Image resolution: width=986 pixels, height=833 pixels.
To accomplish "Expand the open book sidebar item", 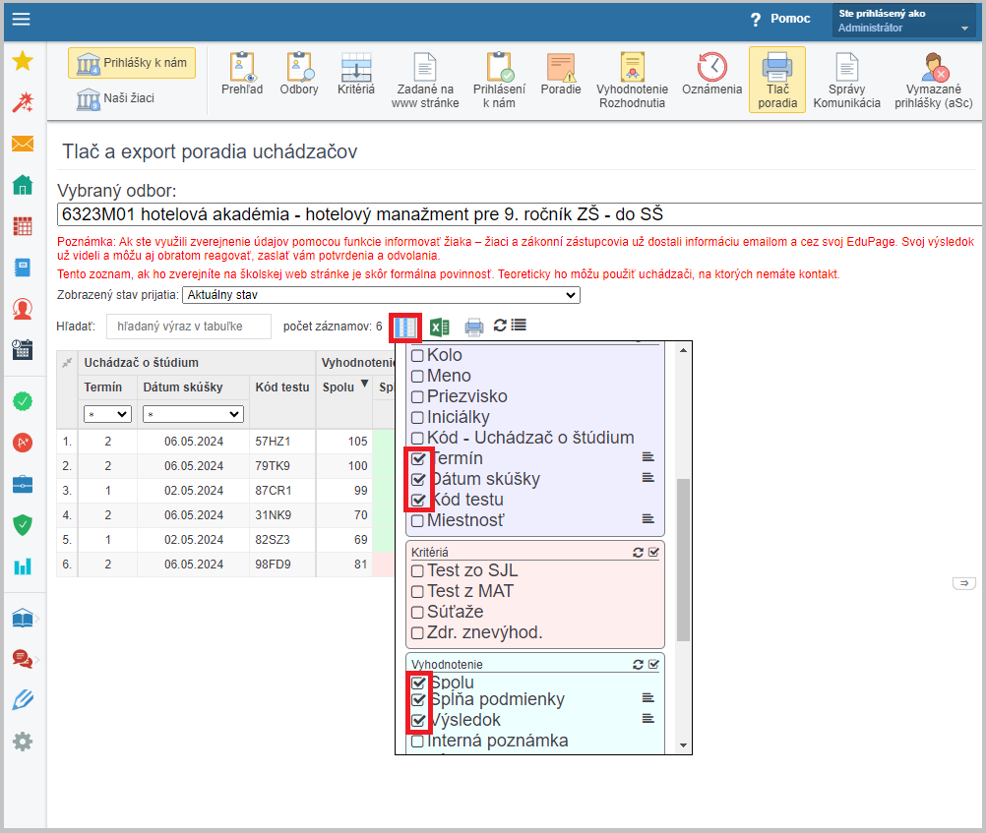I will [x=23, y=619].
